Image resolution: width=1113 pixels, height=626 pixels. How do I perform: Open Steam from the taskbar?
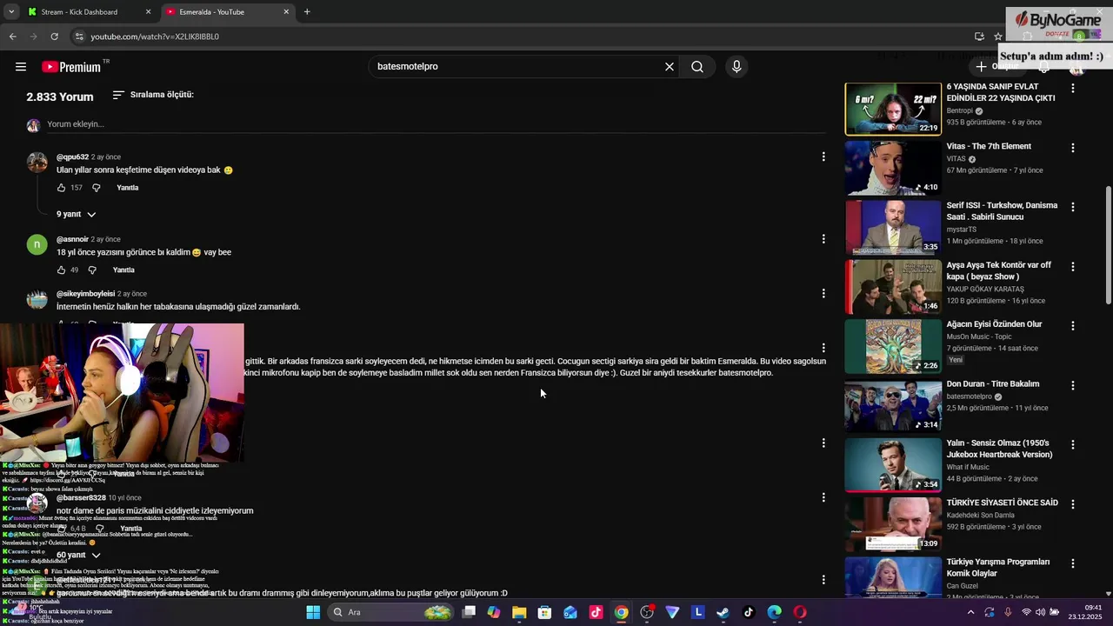[723, 612]
